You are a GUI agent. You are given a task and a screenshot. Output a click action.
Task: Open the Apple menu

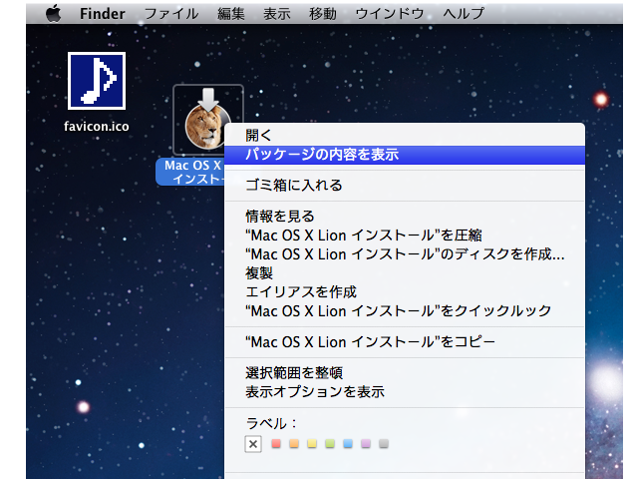tap(54, 13)
